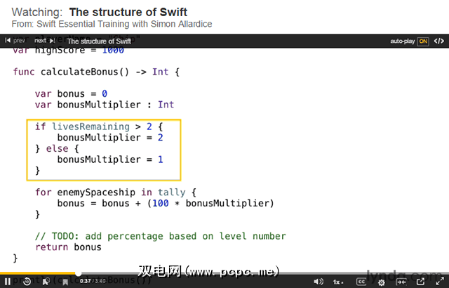This screenshot has height=288, width=449.
Task: Open the embed code icon
Action: pyautogui.click(x=439, y=41)
